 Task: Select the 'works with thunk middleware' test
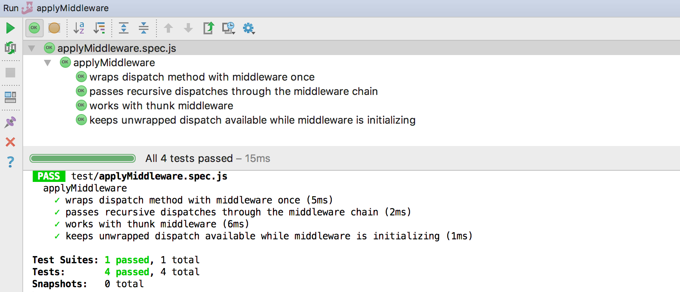click(161, 106)
